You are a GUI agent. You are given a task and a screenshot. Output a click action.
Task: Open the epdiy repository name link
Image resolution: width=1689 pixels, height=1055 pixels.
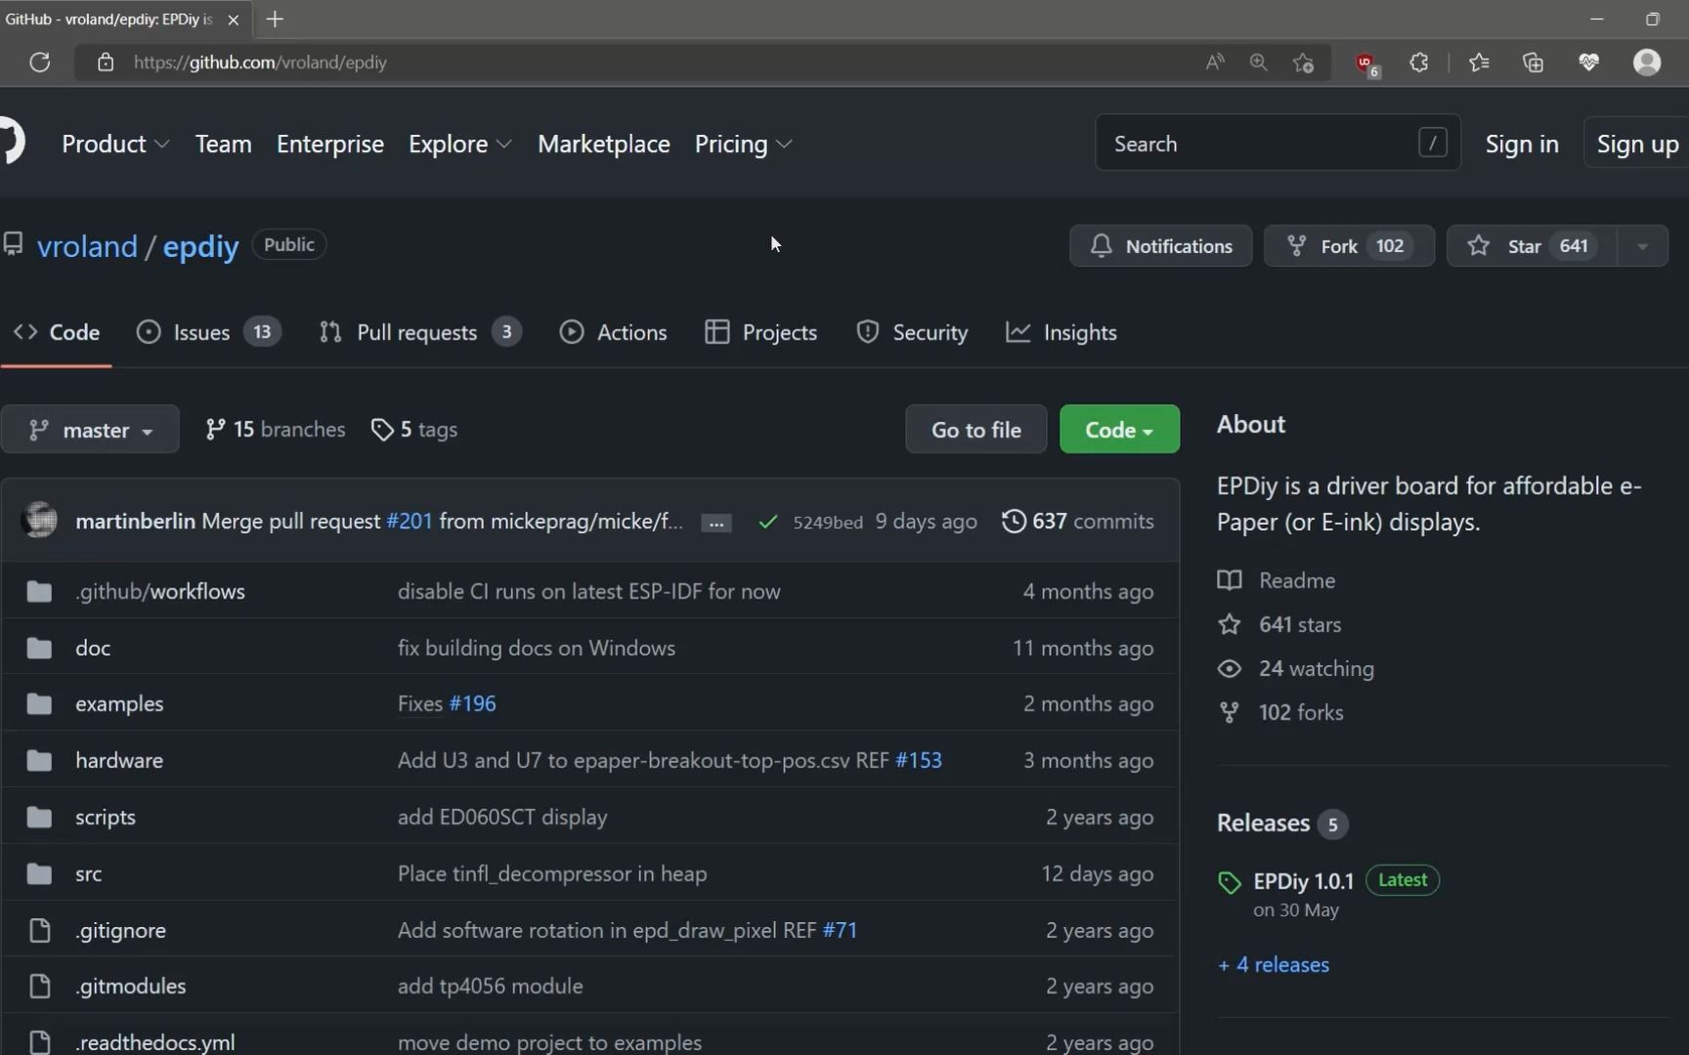tap(200, 246)
